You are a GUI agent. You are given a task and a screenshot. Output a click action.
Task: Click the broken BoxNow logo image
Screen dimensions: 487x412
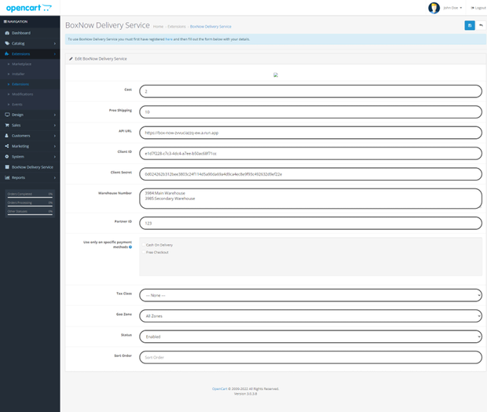[x=275, y=75]
